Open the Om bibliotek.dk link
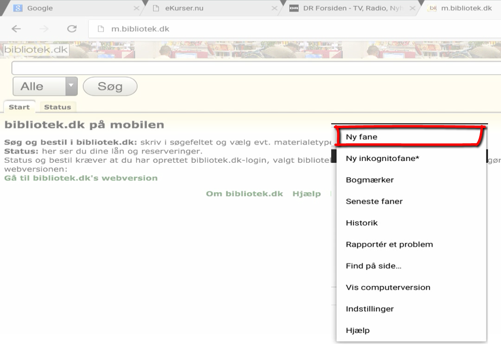The height and width of the screenshot is (356, 501). (x=244, y=194)
